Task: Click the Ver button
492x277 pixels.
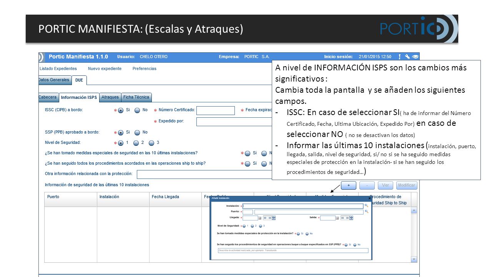Action: pyautogui.click(x=386, y=185)
